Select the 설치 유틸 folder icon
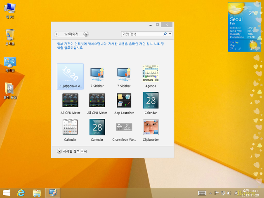Viewport: 264px width, 198px height. [10, 91]
